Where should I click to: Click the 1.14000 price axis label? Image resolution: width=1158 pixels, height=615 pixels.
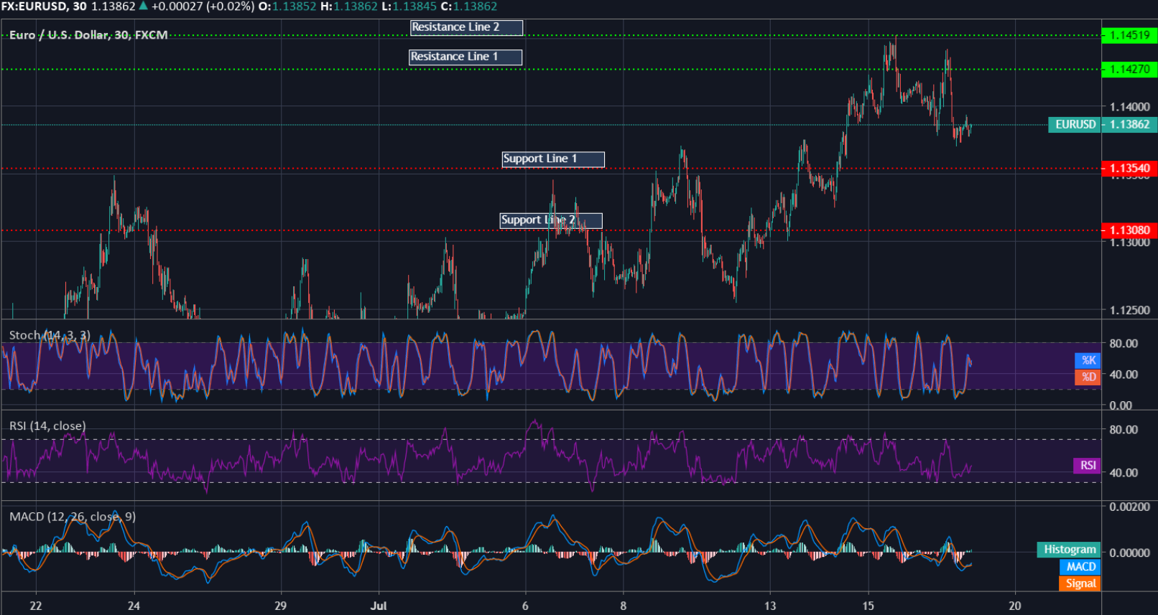(1129, 107)
